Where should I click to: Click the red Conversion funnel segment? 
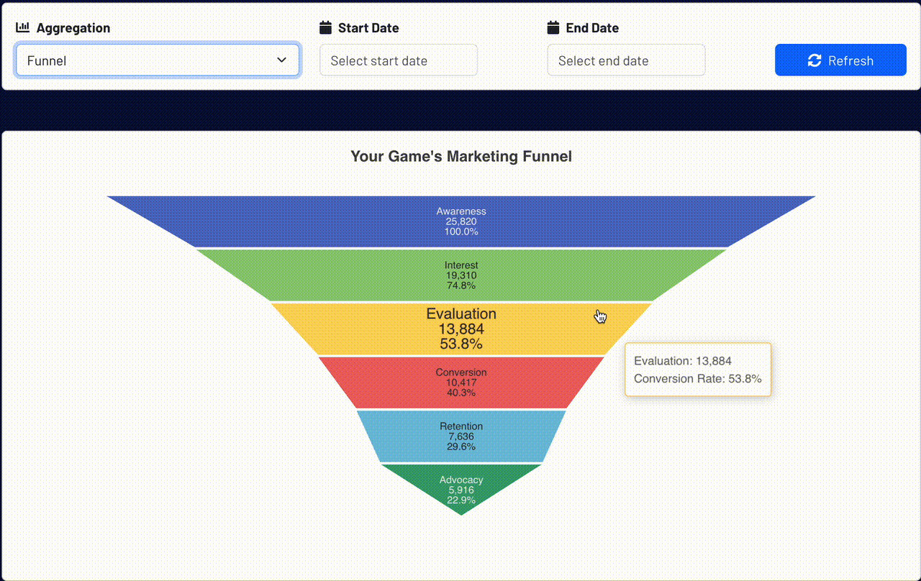coord(460,381)
